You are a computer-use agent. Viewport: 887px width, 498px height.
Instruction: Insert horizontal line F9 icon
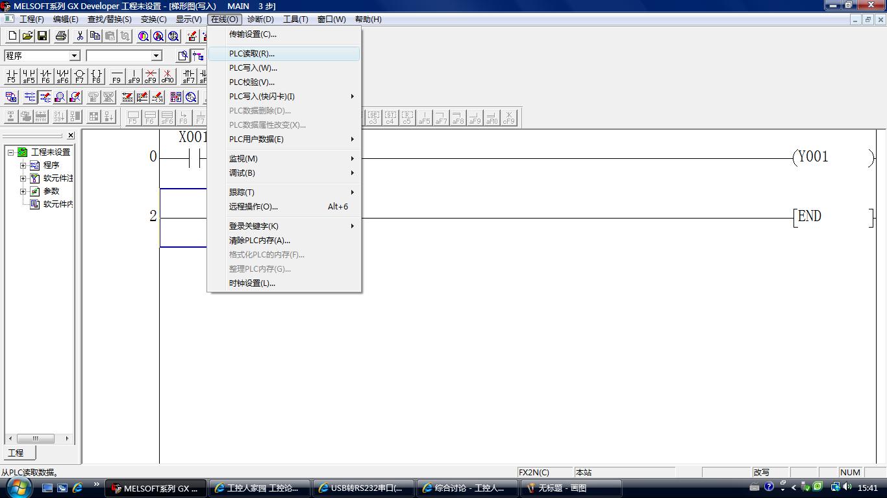tap(117, 77)
